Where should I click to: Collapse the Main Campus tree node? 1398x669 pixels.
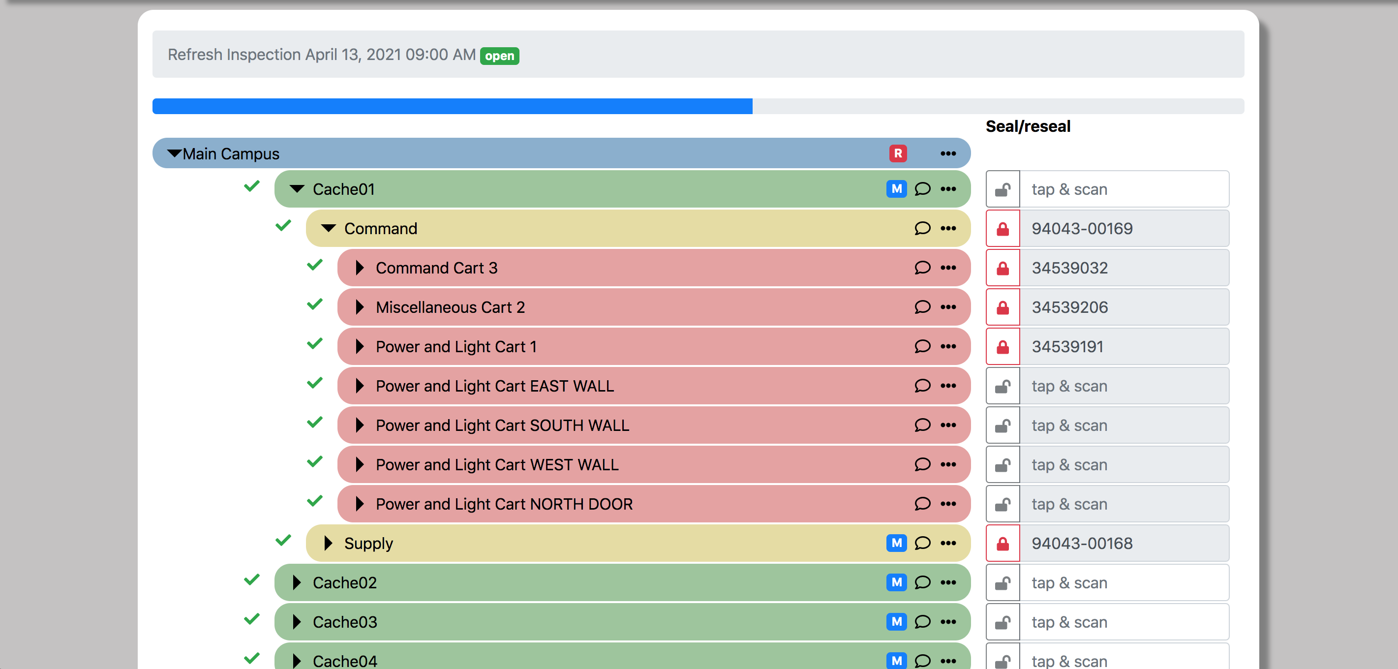(x=174, y=153)
